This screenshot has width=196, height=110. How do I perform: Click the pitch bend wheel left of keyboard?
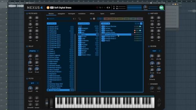coord(47,103)
